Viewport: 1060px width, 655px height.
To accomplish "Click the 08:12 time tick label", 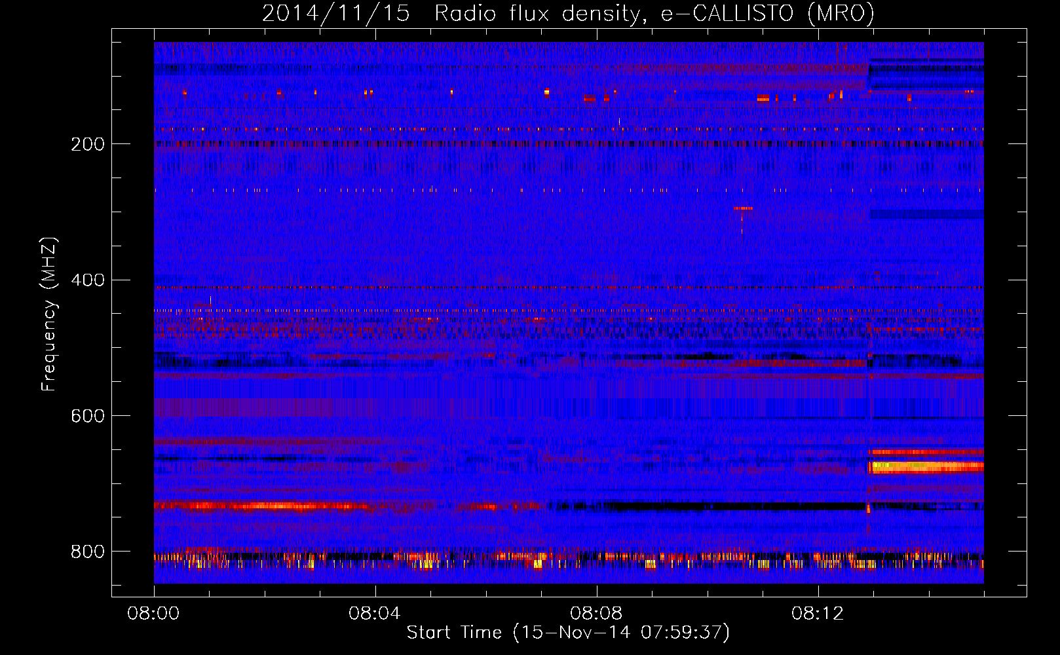I will coord(818,614).
